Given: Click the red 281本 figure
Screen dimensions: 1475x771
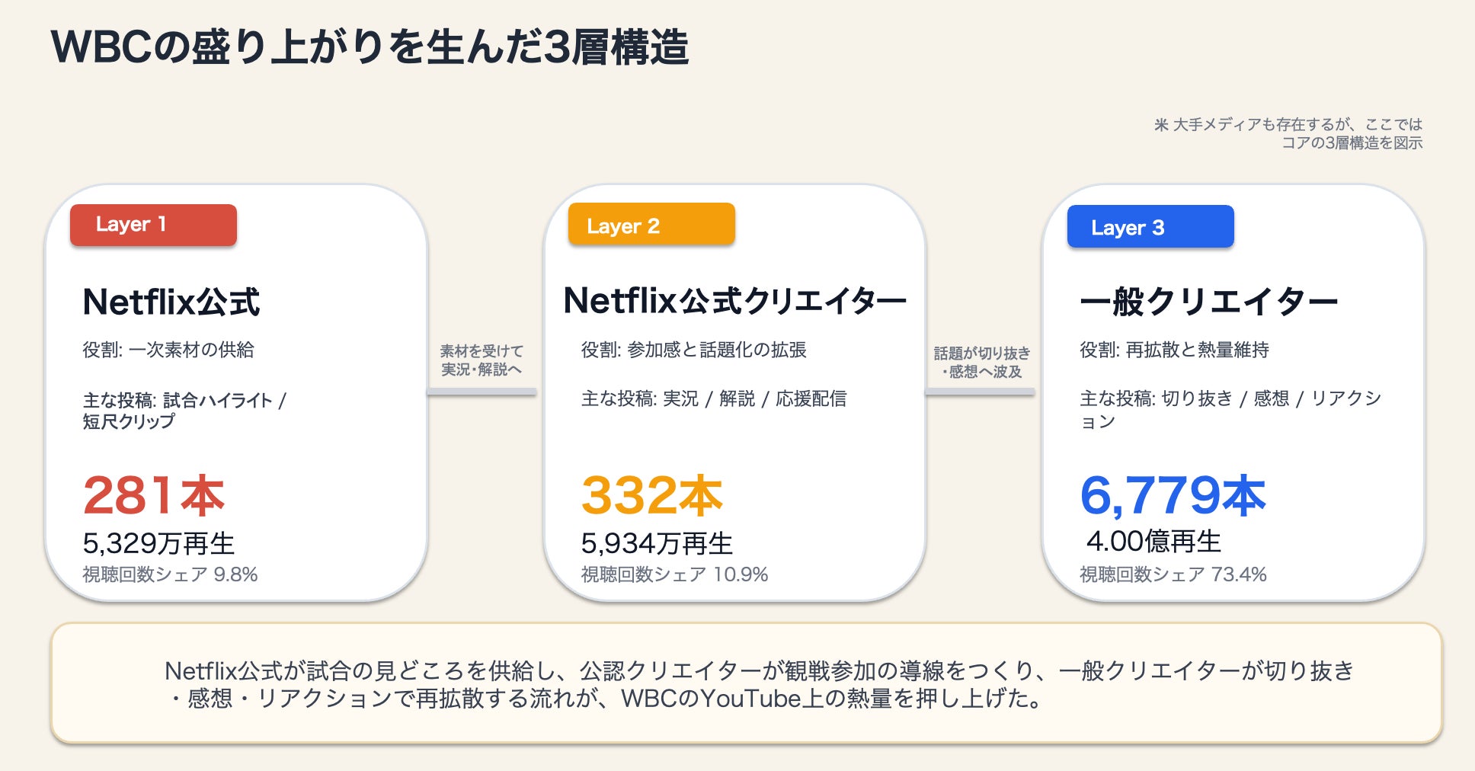Looking at the screenshot, I should pyautogui.click(x=154, y=495).
